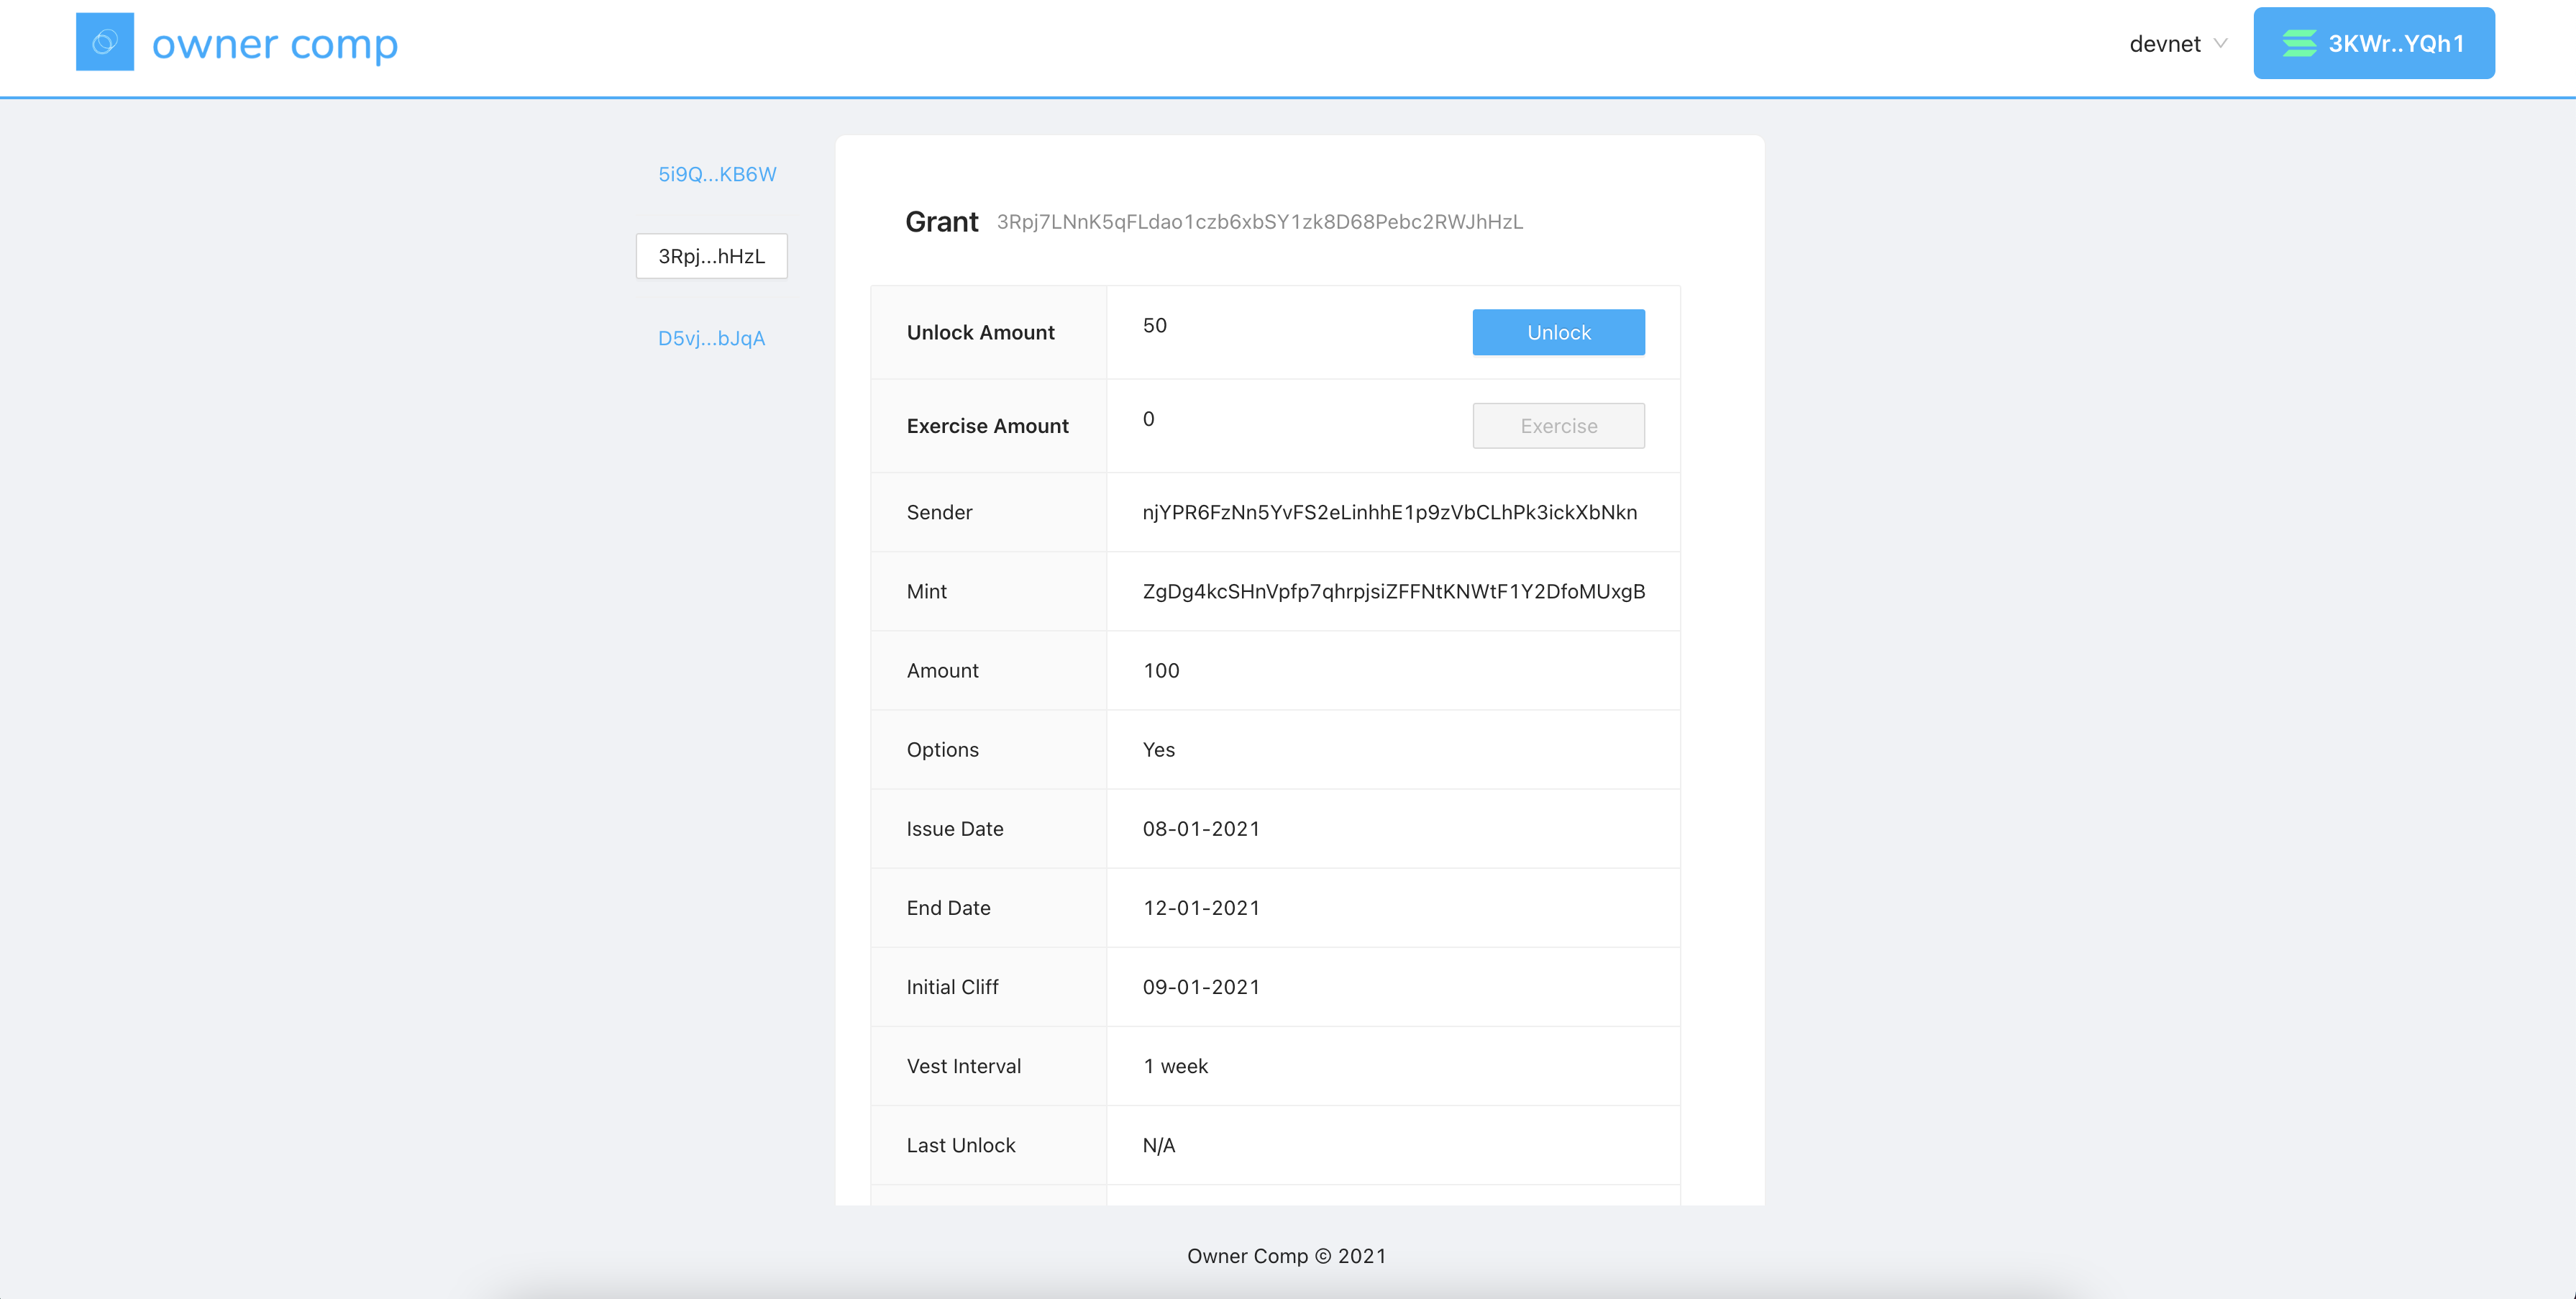The height and width of the screenshot is (1299, 2576).
Task: Click the Mint address value
Action: 1393,591
